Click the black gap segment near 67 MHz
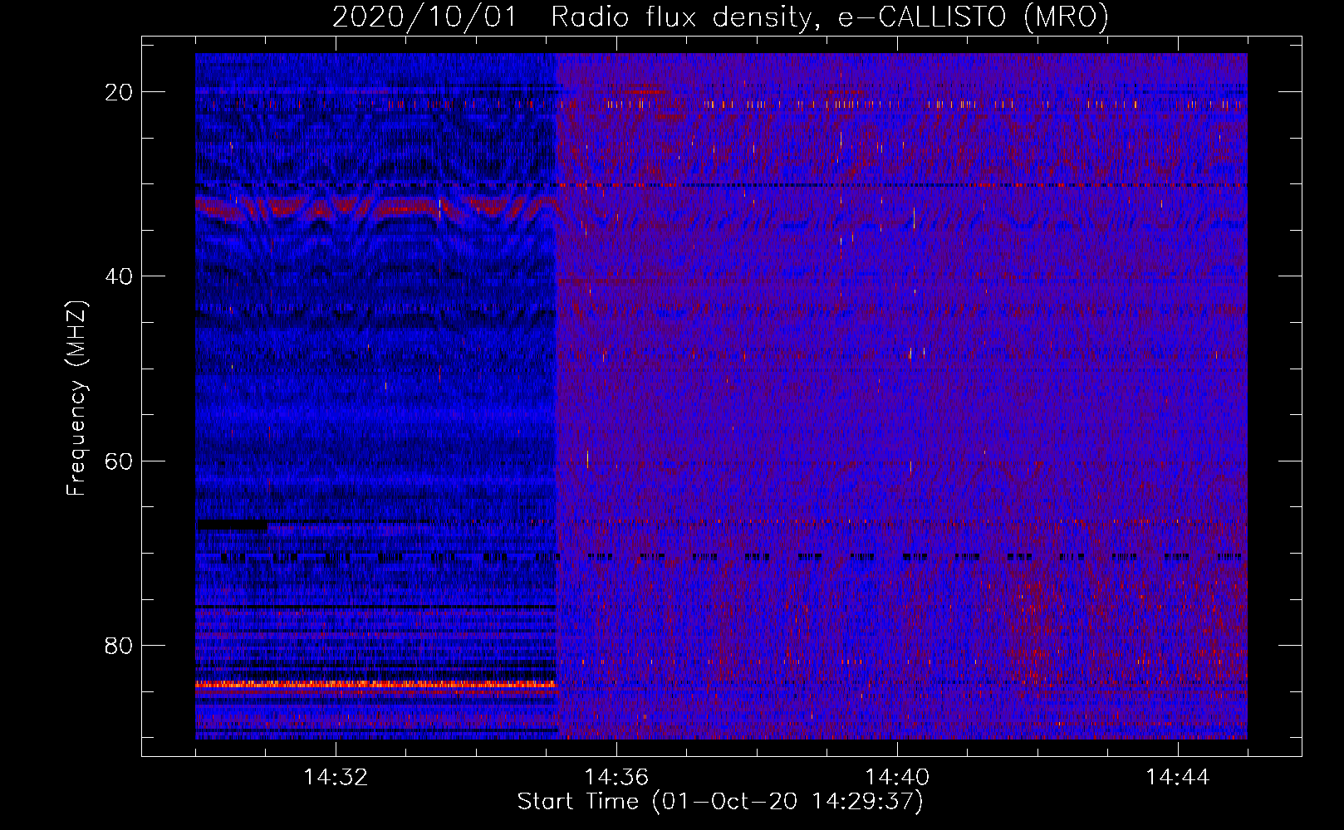The image size is (1344, 830). (x=232, y=525)
